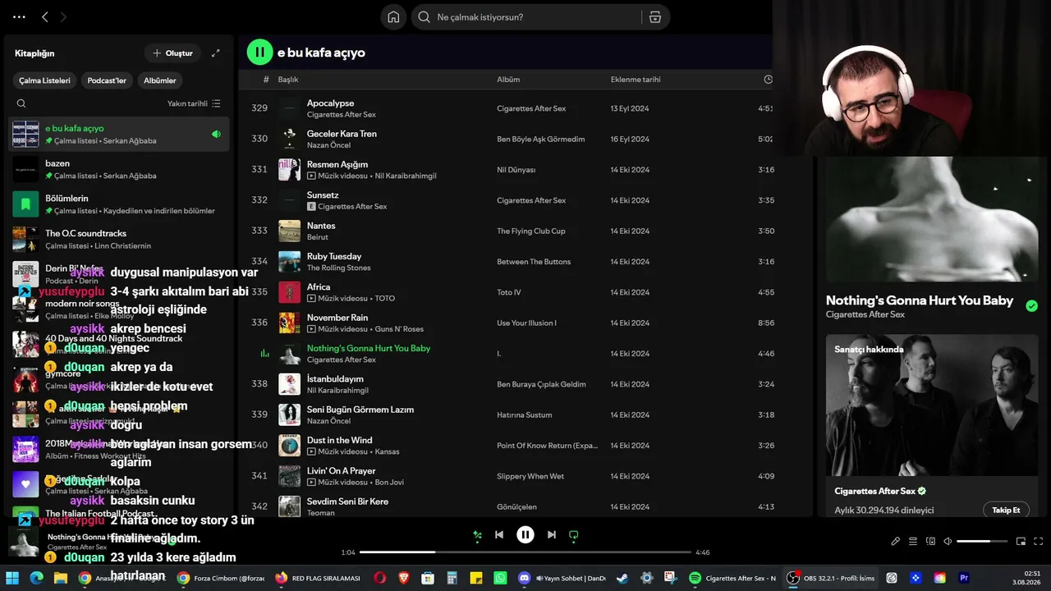The height and width of the screenshot is (591, 1051).
Task: Skip to the next track
Action: pyautogui.click(x=552, y=534)
